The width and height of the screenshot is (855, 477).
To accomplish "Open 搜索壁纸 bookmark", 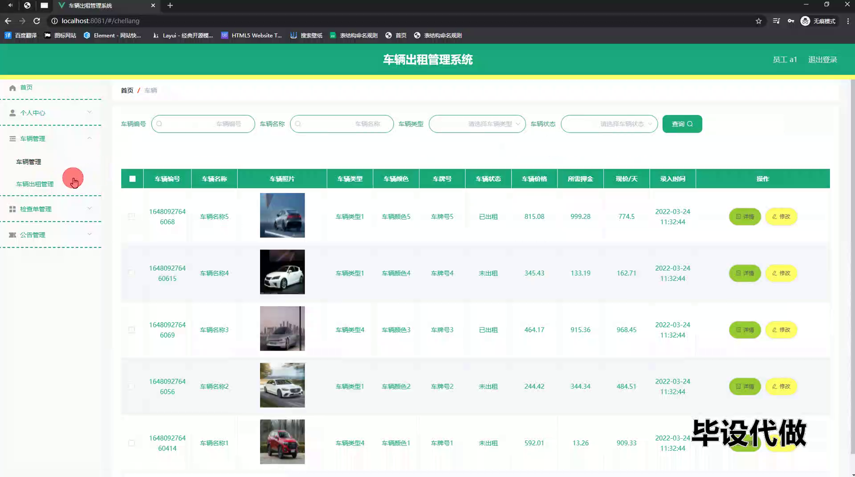I will coord(306,35).
